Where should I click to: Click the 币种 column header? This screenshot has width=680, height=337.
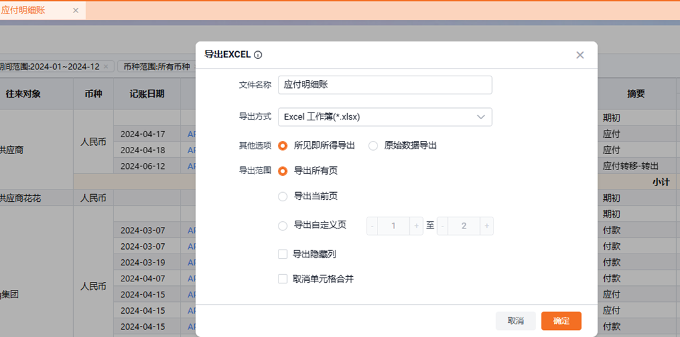[93, 94]
